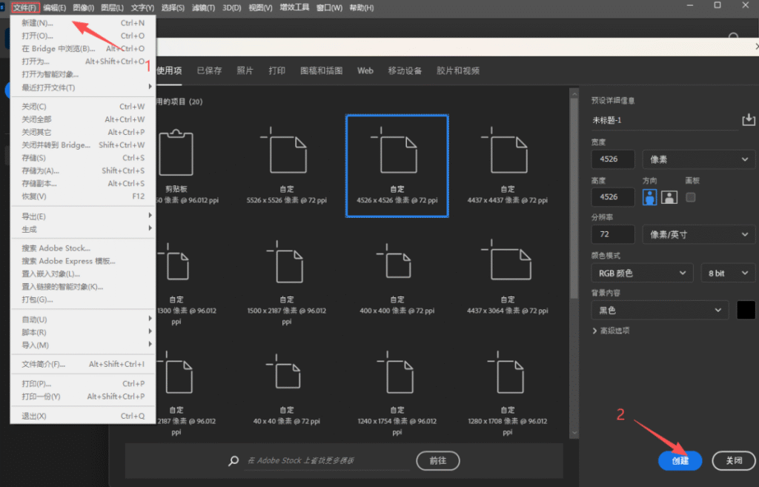
Task: Click the 创建 create button
Action: click(x=680, y=460)
